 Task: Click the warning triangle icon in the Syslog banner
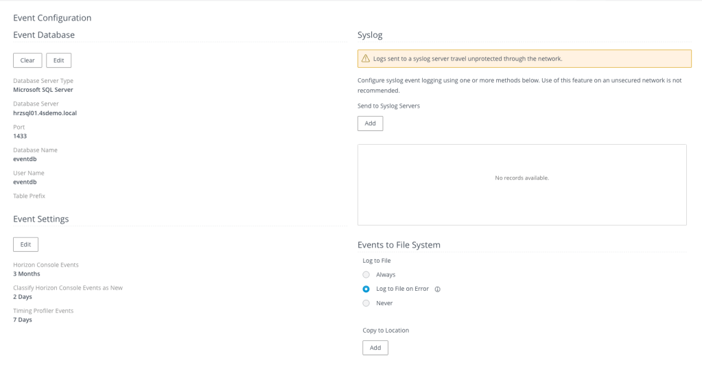tap(366, 59)
